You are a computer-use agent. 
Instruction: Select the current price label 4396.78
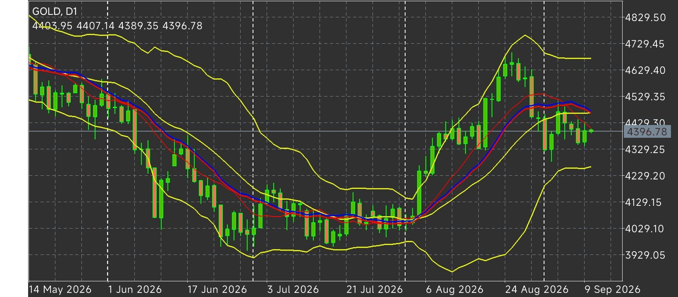(647, 132)
